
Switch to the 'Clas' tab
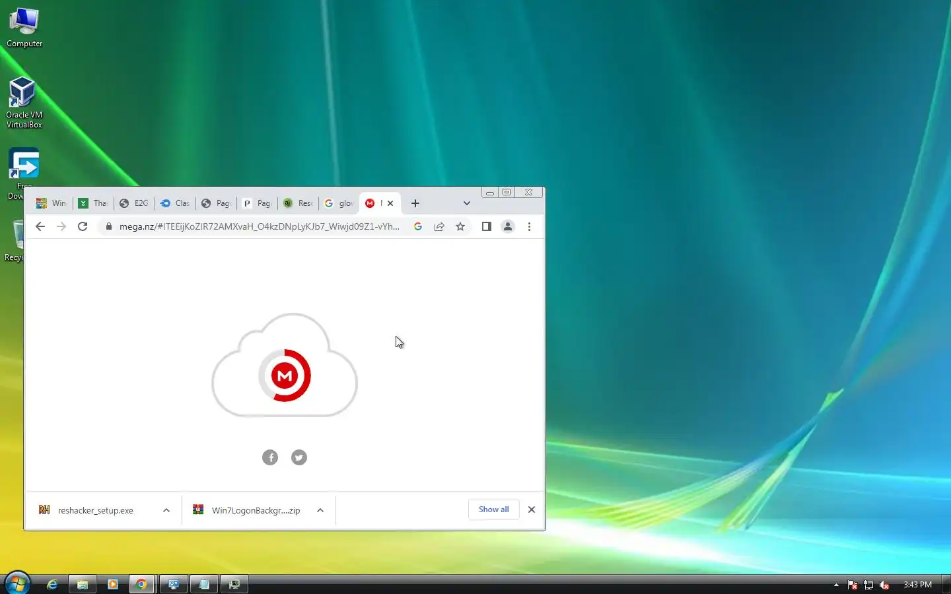pyautogui.click(x=175, y=203)
